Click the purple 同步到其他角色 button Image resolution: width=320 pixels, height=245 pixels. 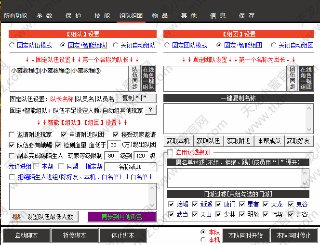[x=122, y=217]
